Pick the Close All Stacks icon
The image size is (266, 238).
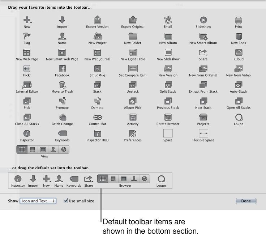pos(27,117)
